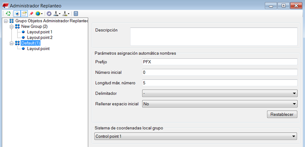305x147 pixels.
Task: Click the red pushpin toolbar icon
Action: [x=31, y=14]
